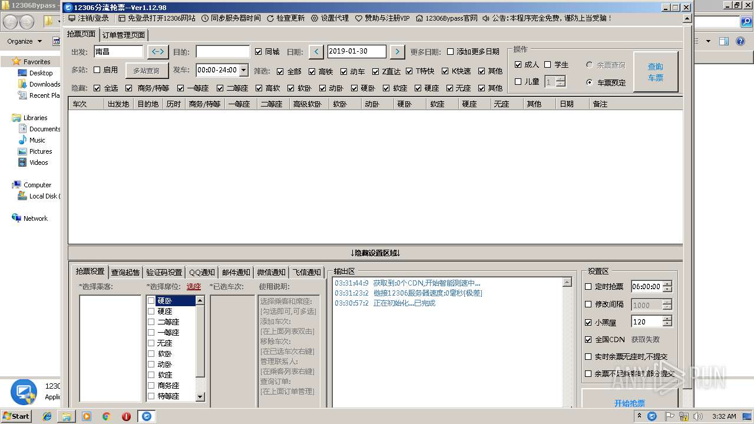
Task: Click 赞助与注册VIP heart item
Action: click(382, 18)
